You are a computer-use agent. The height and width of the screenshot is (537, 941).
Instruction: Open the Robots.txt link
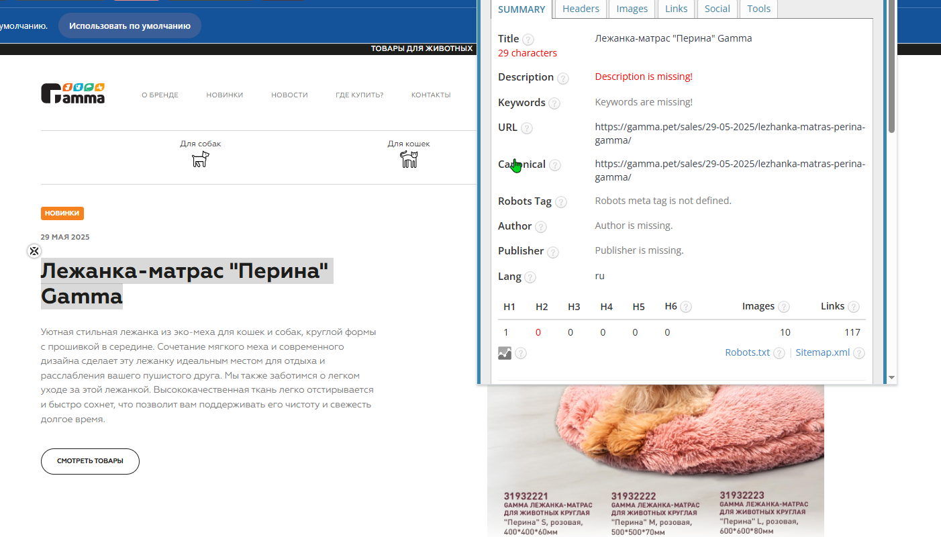pos(748,352)
